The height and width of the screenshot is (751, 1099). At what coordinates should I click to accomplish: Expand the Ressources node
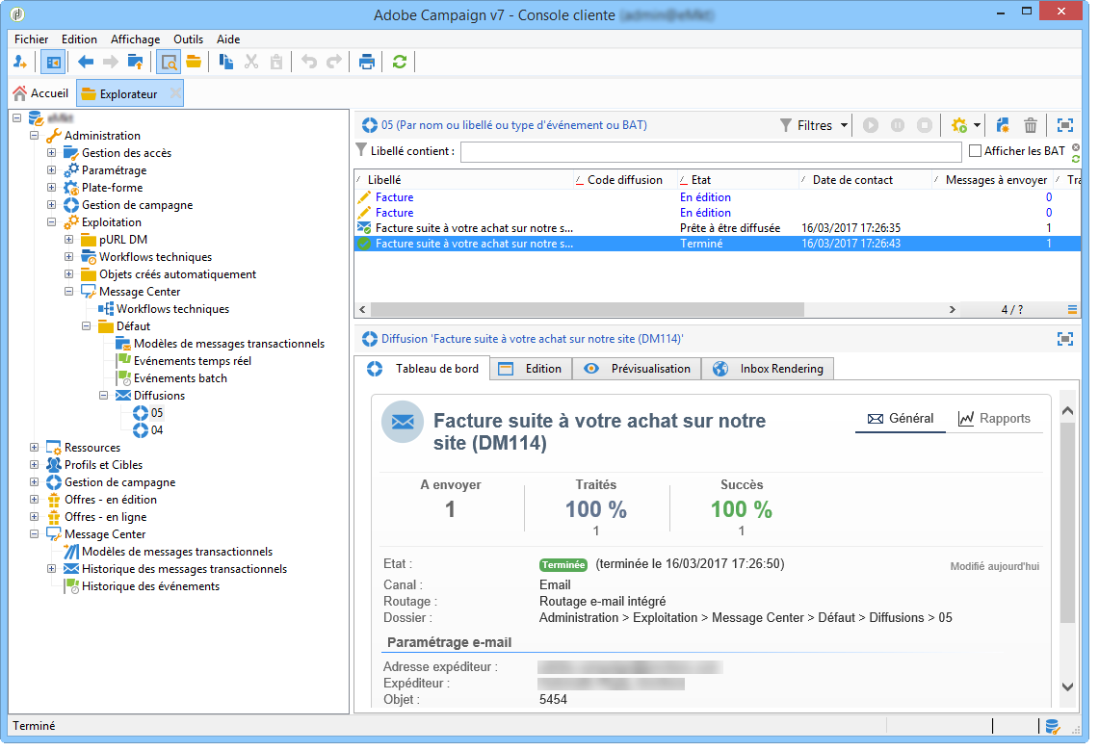tap(34, 447)
